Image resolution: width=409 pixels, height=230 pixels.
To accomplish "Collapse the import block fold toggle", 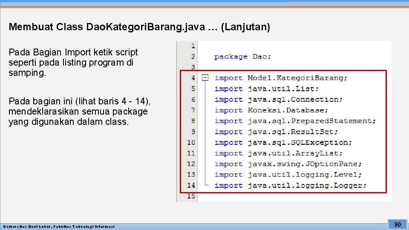I will (205, 78).
